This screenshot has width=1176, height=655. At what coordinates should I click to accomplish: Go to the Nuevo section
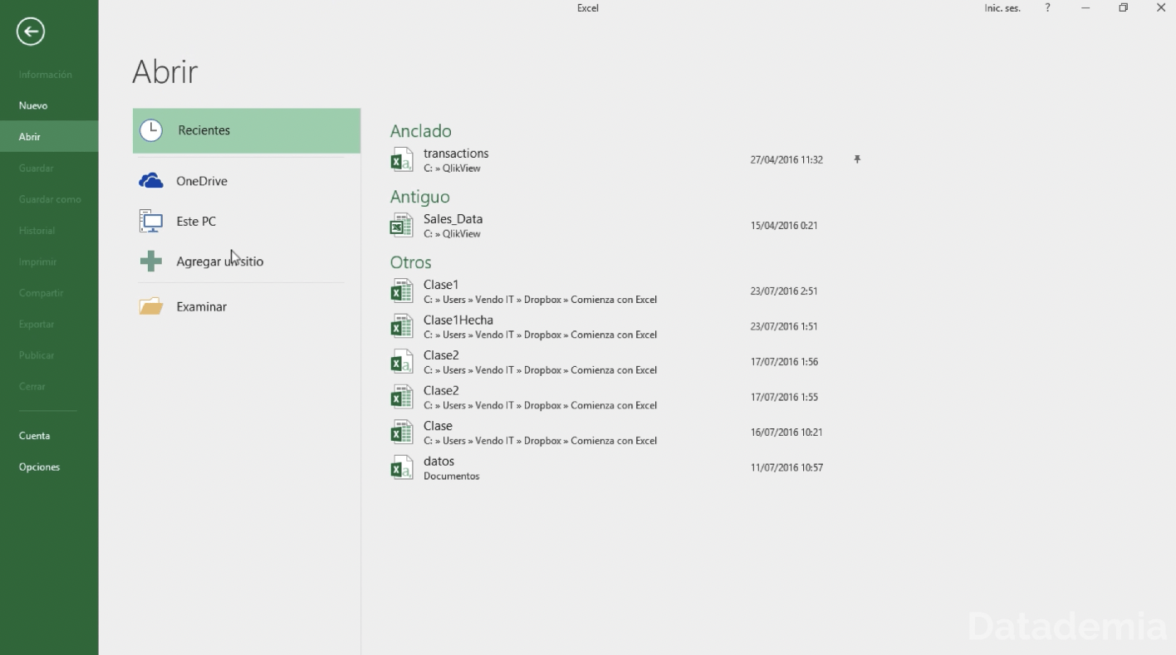pos(33,105)
